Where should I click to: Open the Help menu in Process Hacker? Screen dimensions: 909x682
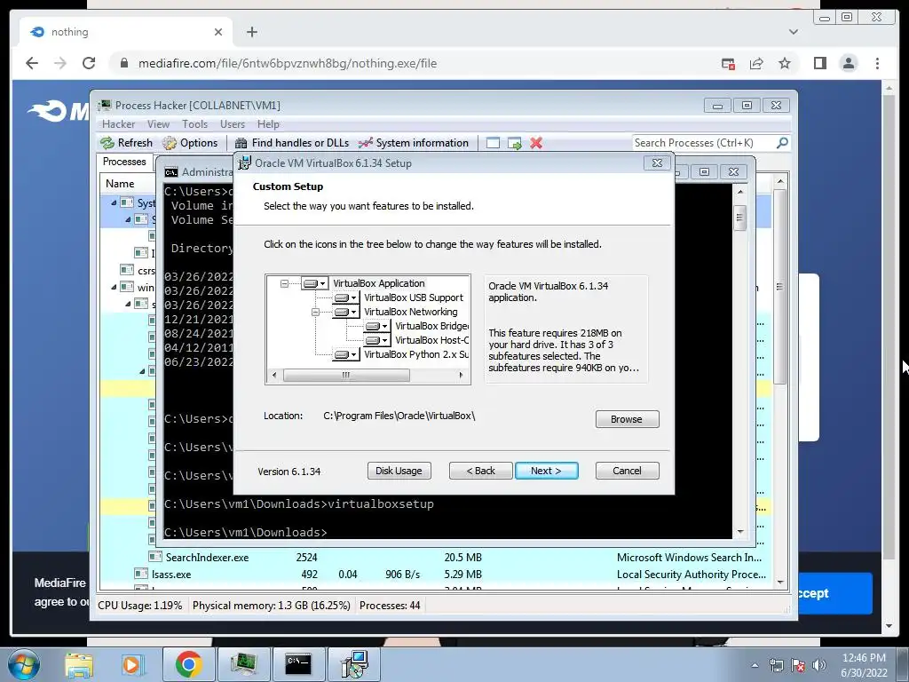(268, 124)
